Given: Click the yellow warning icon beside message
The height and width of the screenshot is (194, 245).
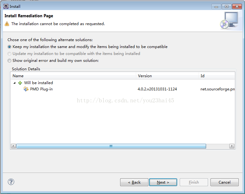Looking at the screenshot, I should [x=7, y=24].
